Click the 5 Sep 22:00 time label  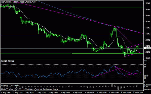pyautogui.click(x=114, y=92)
